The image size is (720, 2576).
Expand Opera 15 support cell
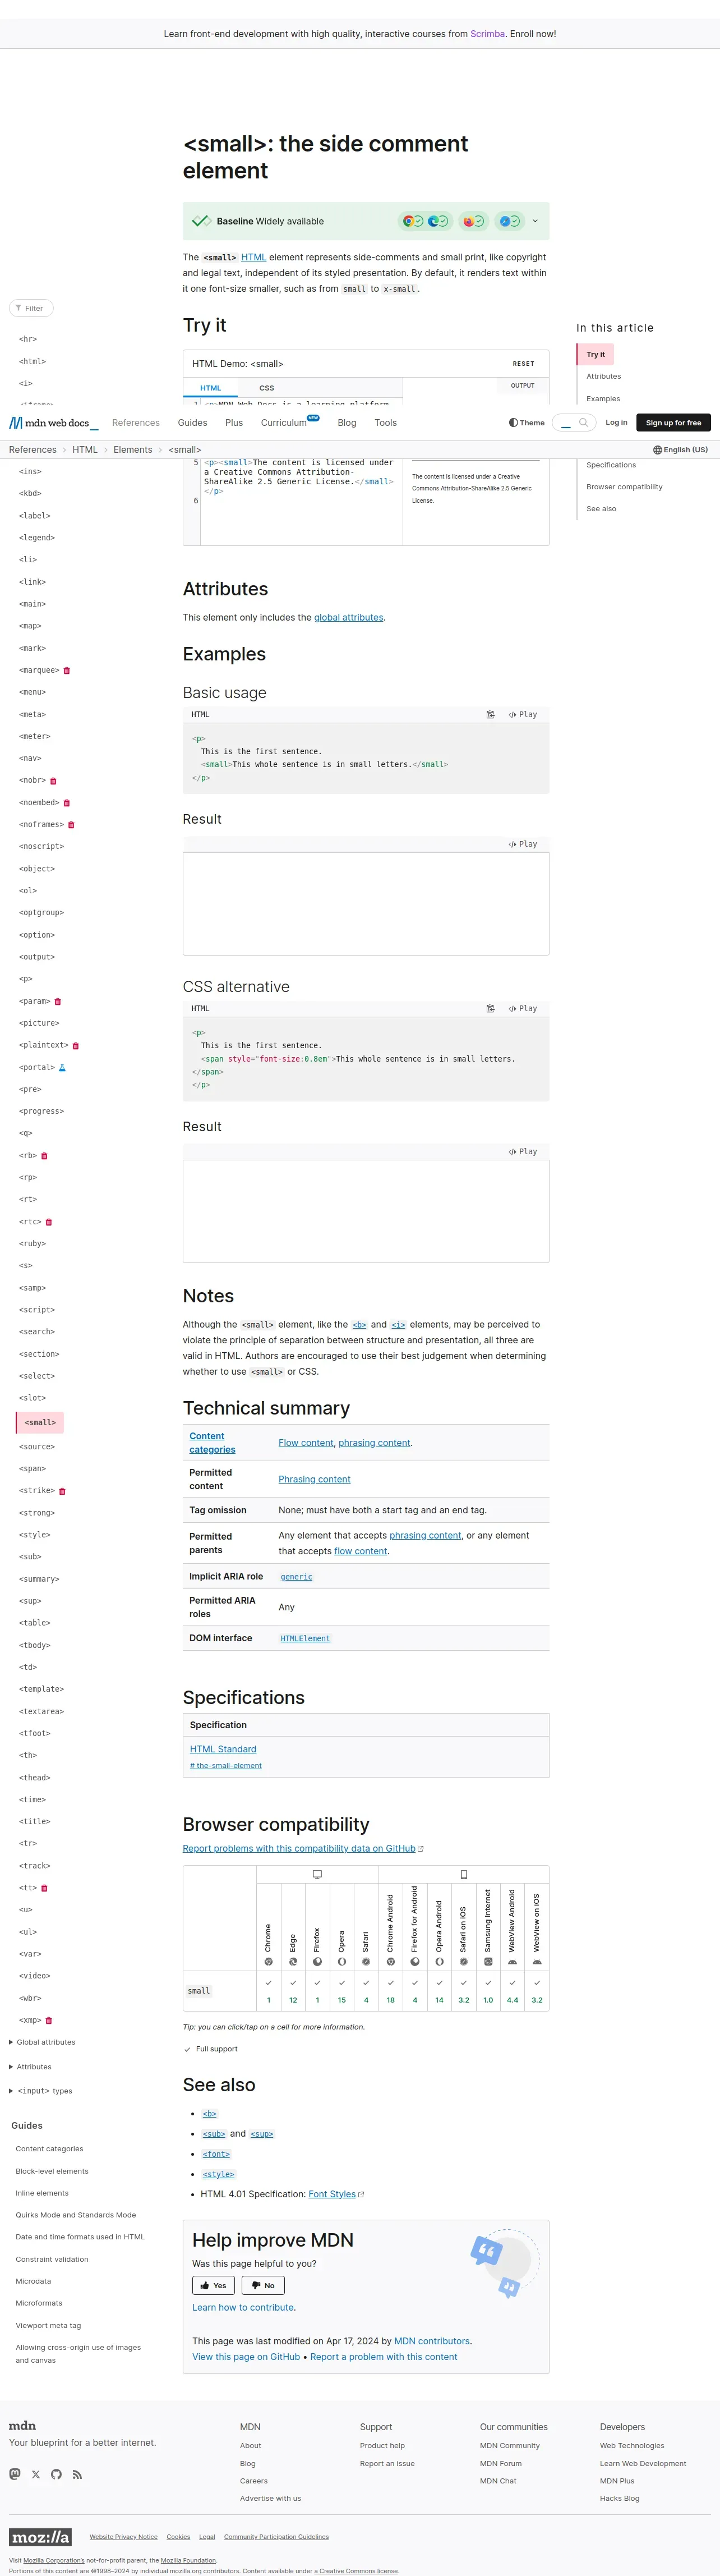click(x=342, y=1991)
